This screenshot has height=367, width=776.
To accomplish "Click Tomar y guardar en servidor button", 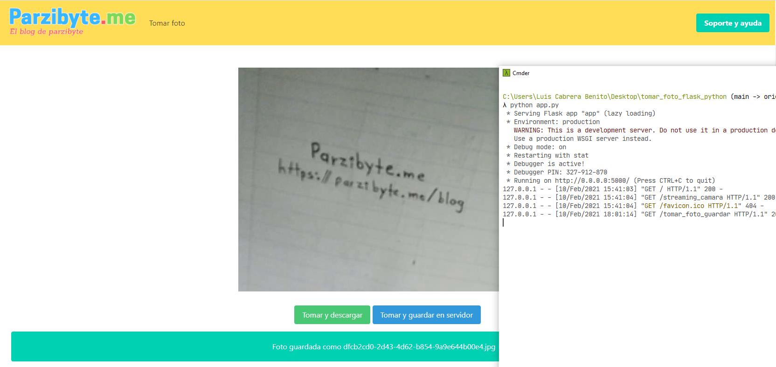I will [x=427, y=315].
